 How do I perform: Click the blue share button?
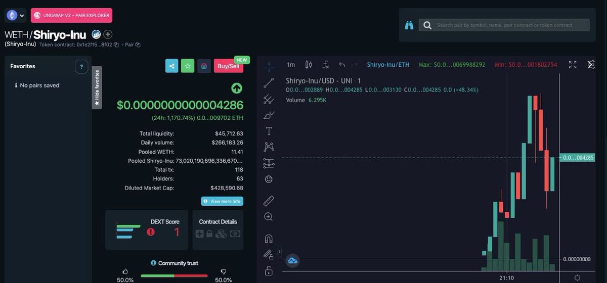click(172, 66)
